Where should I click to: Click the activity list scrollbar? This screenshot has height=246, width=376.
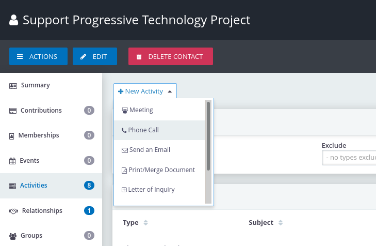point(208,152)
